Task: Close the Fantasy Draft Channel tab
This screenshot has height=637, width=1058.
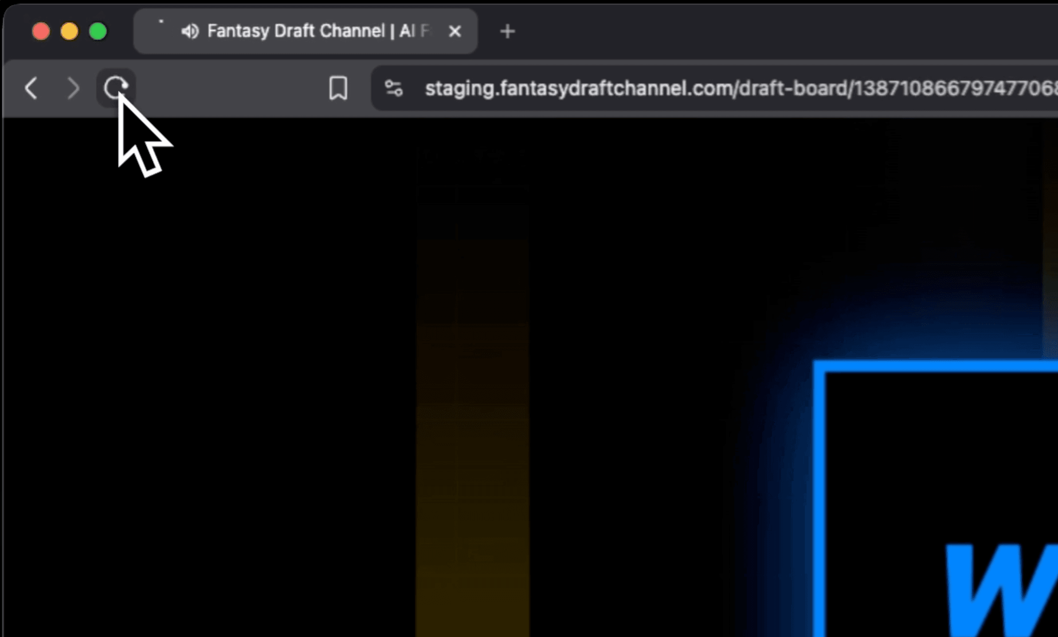Action: (x=455, y=31)
